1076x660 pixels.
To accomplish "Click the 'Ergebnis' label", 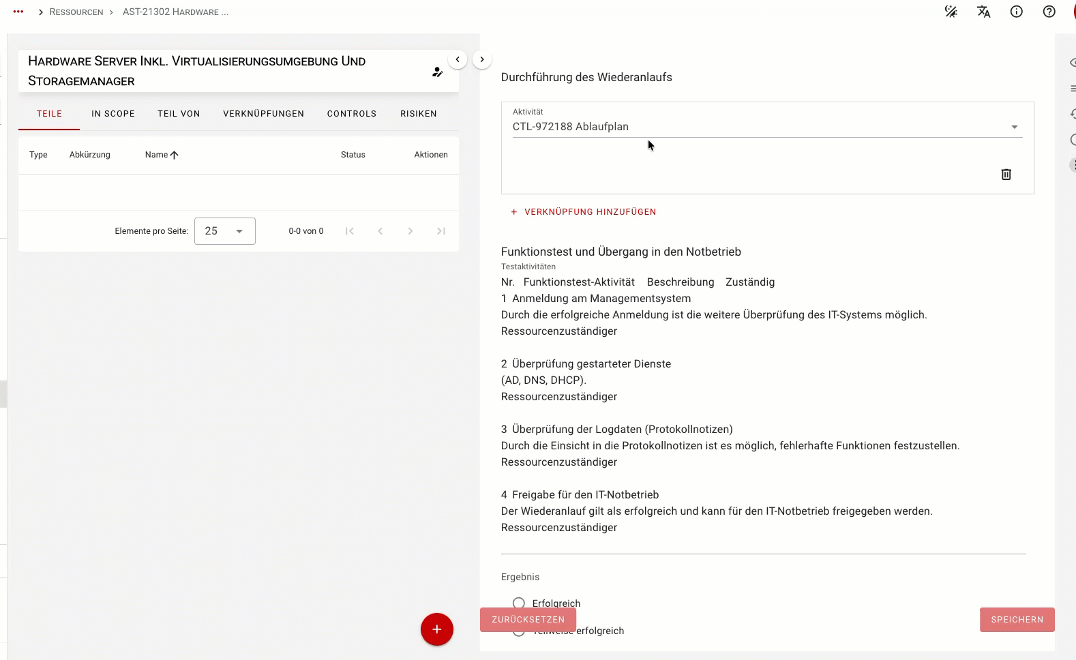I will click(x=520, y=577).
